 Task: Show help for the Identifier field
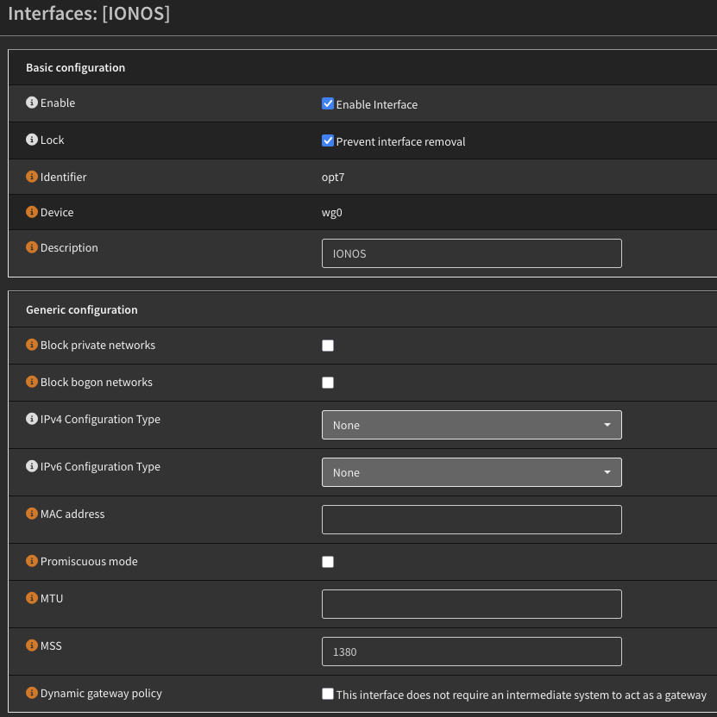coord(32,177)
